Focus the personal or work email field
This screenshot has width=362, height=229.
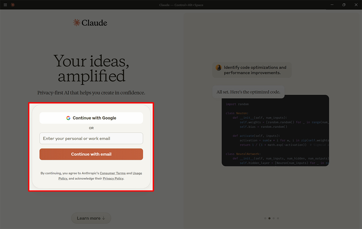pyautogui.click(x=91, y=139)
